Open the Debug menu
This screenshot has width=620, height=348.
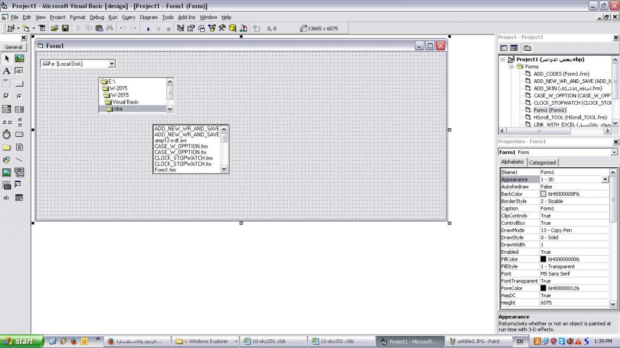point(97,17)
